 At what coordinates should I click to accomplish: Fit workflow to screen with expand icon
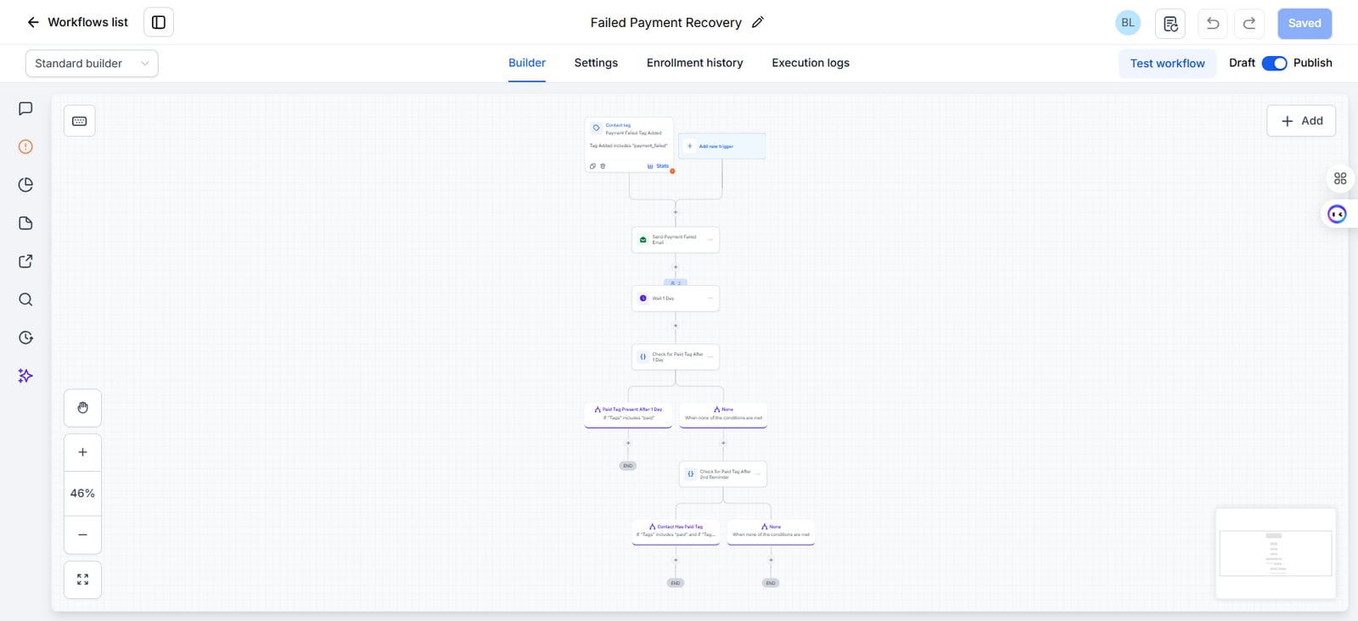pos(82,579)
